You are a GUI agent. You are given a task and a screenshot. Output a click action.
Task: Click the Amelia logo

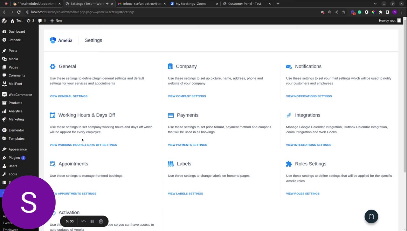tap(61, 40)
